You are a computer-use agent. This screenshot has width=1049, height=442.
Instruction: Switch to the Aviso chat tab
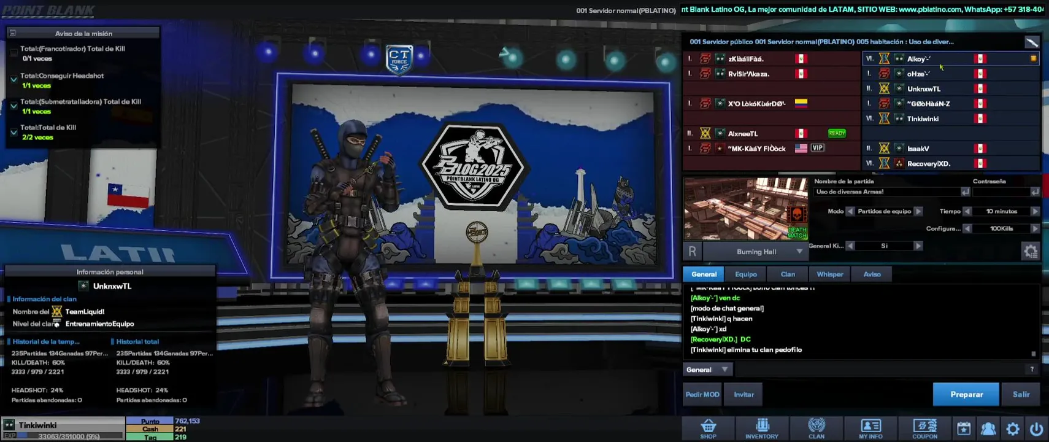point(872,274)
